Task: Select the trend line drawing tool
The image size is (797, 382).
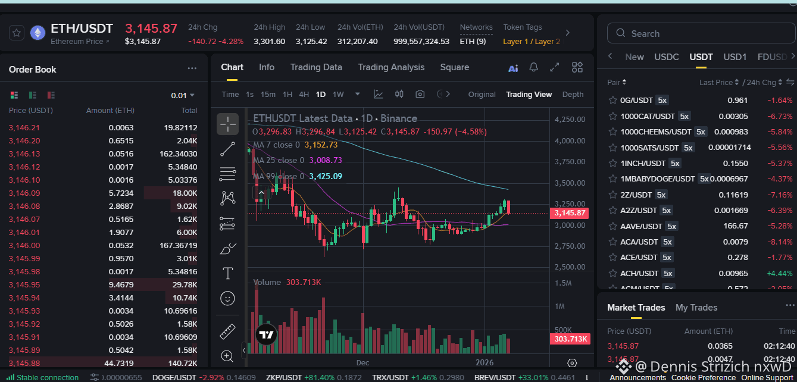Action: 227,149
